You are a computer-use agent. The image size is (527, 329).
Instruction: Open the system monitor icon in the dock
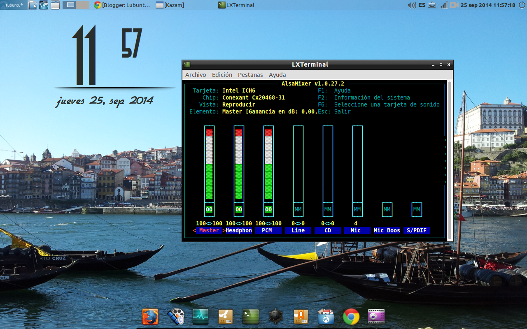[x=200, y=317]
